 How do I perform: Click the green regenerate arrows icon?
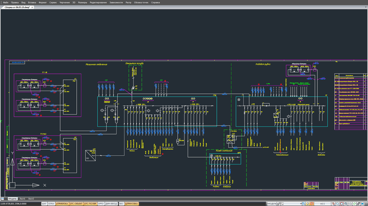(354, 204)
